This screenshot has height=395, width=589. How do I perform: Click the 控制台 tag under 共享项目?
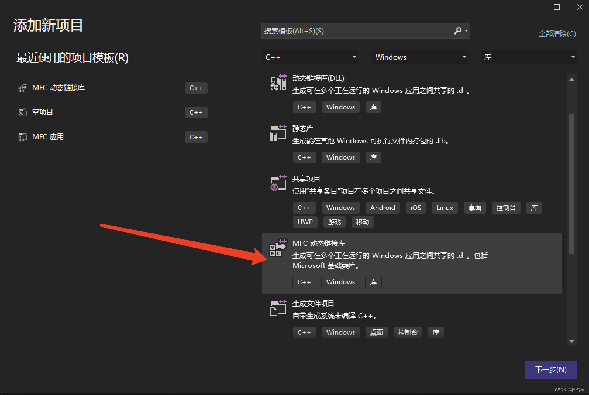point(506,208)
